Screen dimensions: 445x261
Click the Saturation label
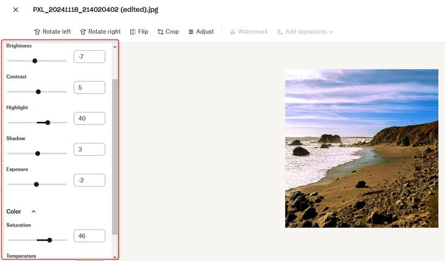coord(18,225)
